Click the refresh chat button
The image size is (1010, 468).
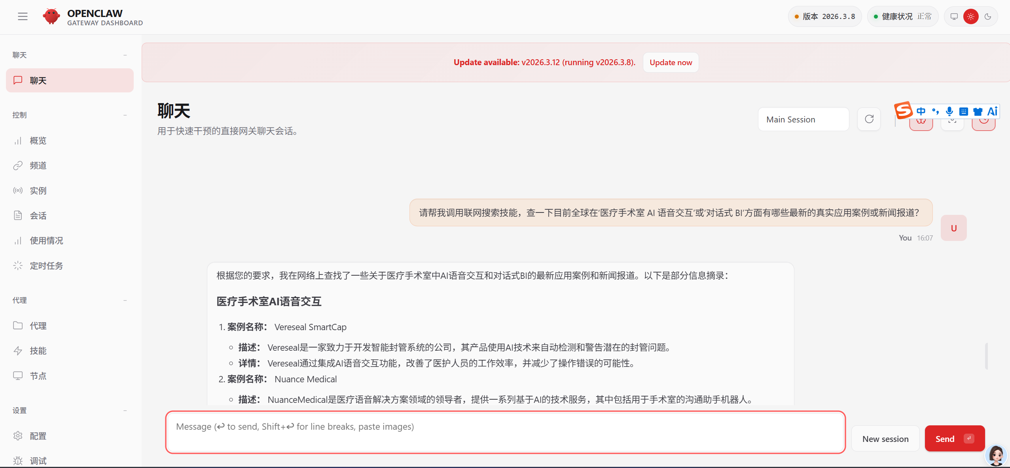[x=869, y=119]
